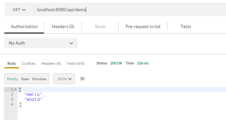View the response Headers (4) tab
Screen dimensions: 226x120
[51, 63]
